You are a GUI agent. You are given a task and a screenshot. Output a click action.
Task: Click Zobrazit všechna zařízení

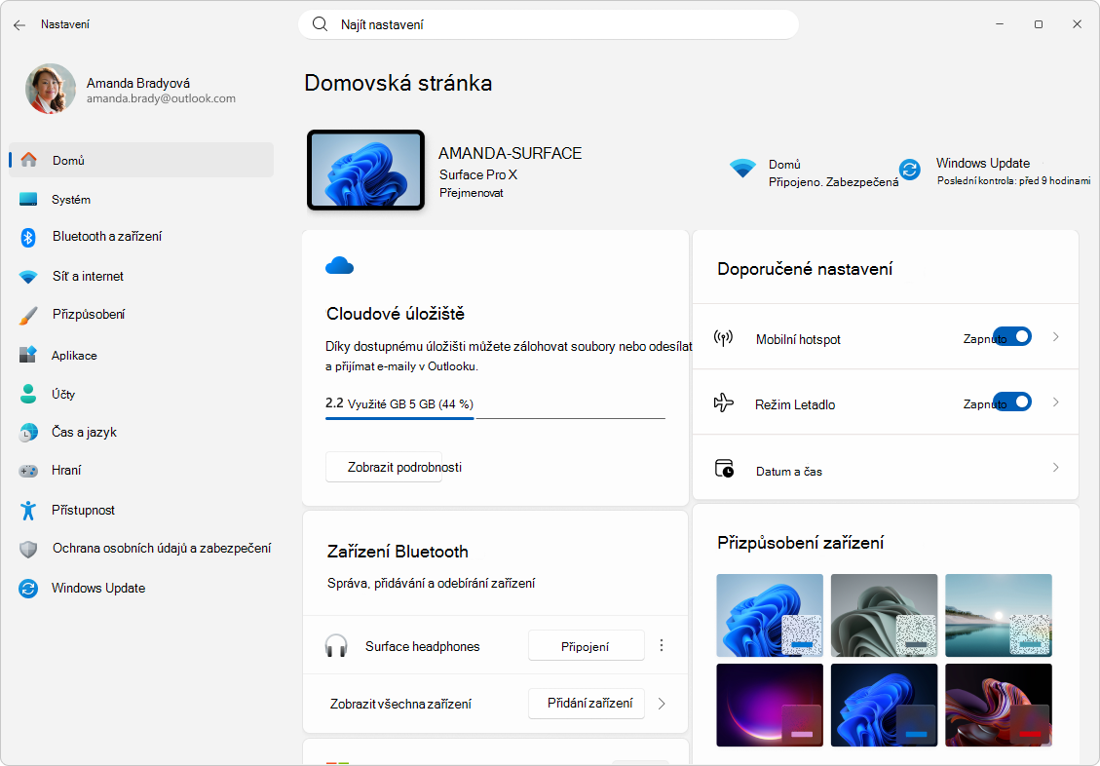coord(400,704)
